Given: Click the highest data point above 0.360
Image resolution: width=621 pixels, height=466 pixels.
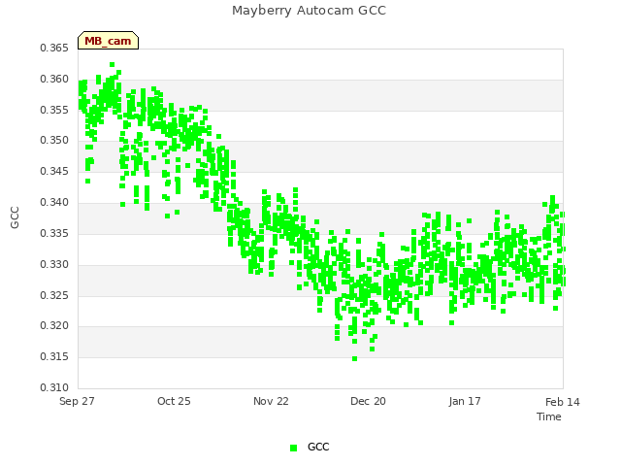Looking at the screenshot, I should coord(113,65).
